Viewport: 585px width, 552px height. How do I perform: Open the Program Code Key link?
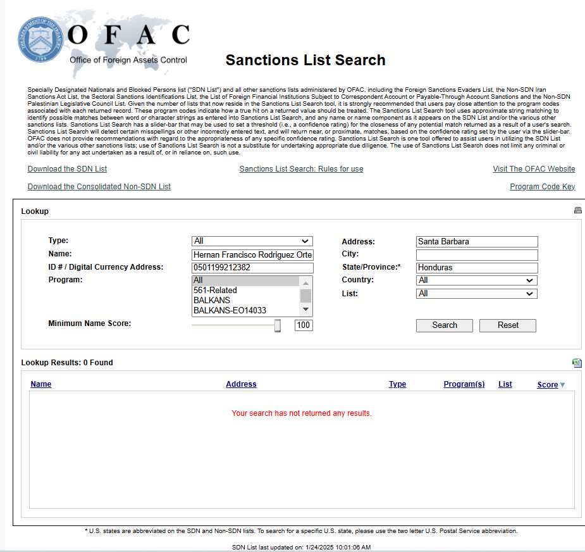[x=542, y=187]
